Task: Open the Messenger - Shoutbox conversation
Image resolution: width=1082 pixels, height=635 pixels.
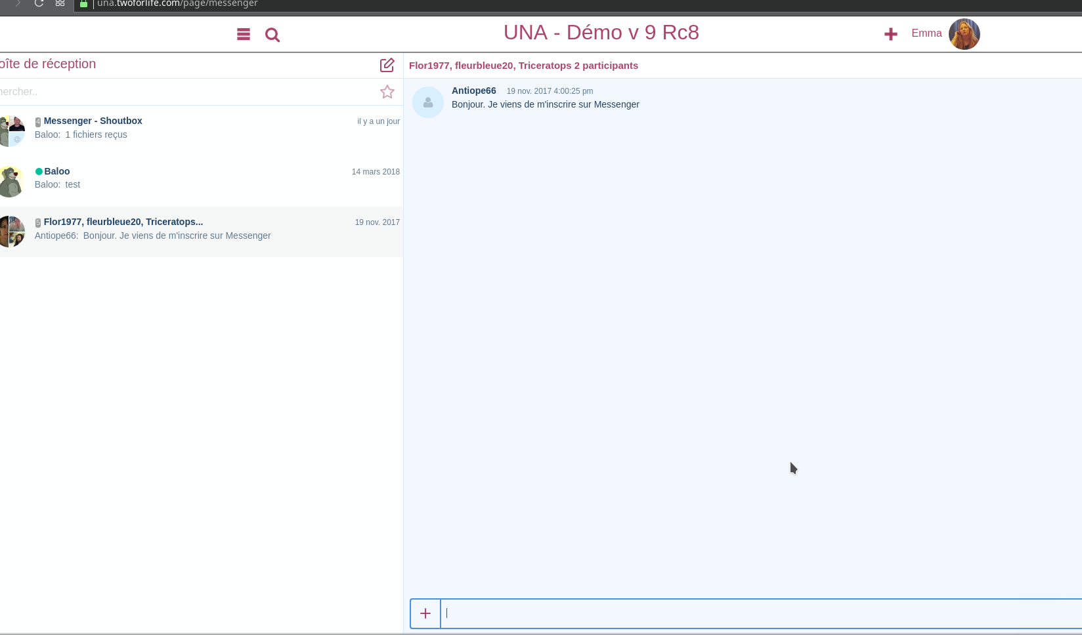Action: 93,121
